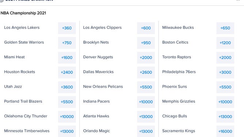Select Portland Trail Blazers +5500 odds

(x=67, y=102)
